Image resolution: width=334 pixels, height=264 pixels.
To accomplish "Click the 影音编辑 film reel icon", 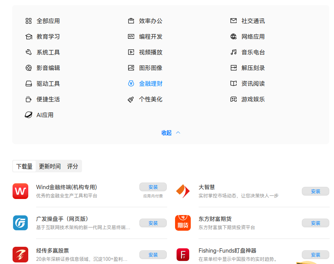I will tap(29, 68).
